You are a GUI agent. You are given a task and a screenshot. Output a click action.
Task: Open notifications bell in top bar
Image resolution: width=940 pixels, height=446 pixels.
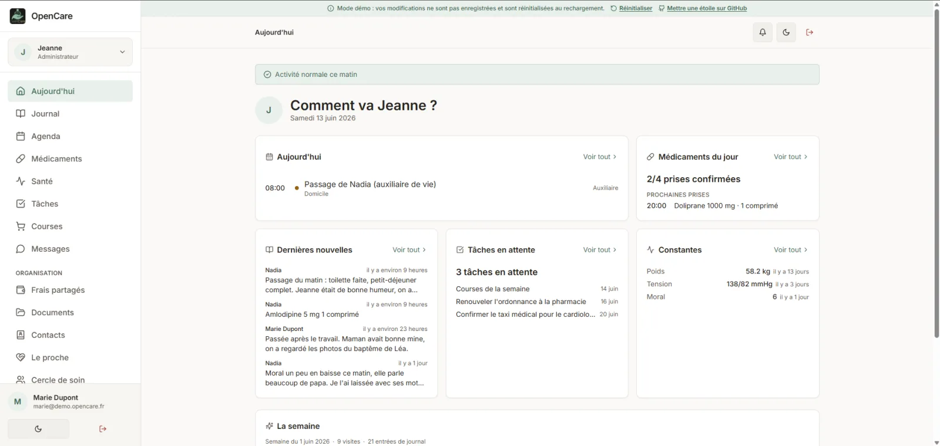[763, 32]
